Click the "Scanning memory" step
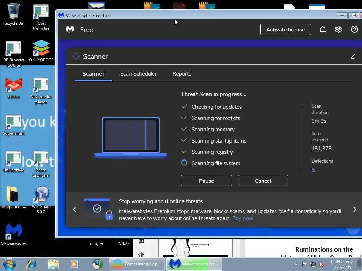This screenshot has height=271, width=362. point(213,130)
